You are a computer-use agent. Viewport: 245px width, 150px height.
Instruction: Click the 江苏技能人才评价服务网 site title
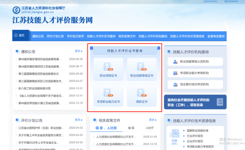coord(53,20)
